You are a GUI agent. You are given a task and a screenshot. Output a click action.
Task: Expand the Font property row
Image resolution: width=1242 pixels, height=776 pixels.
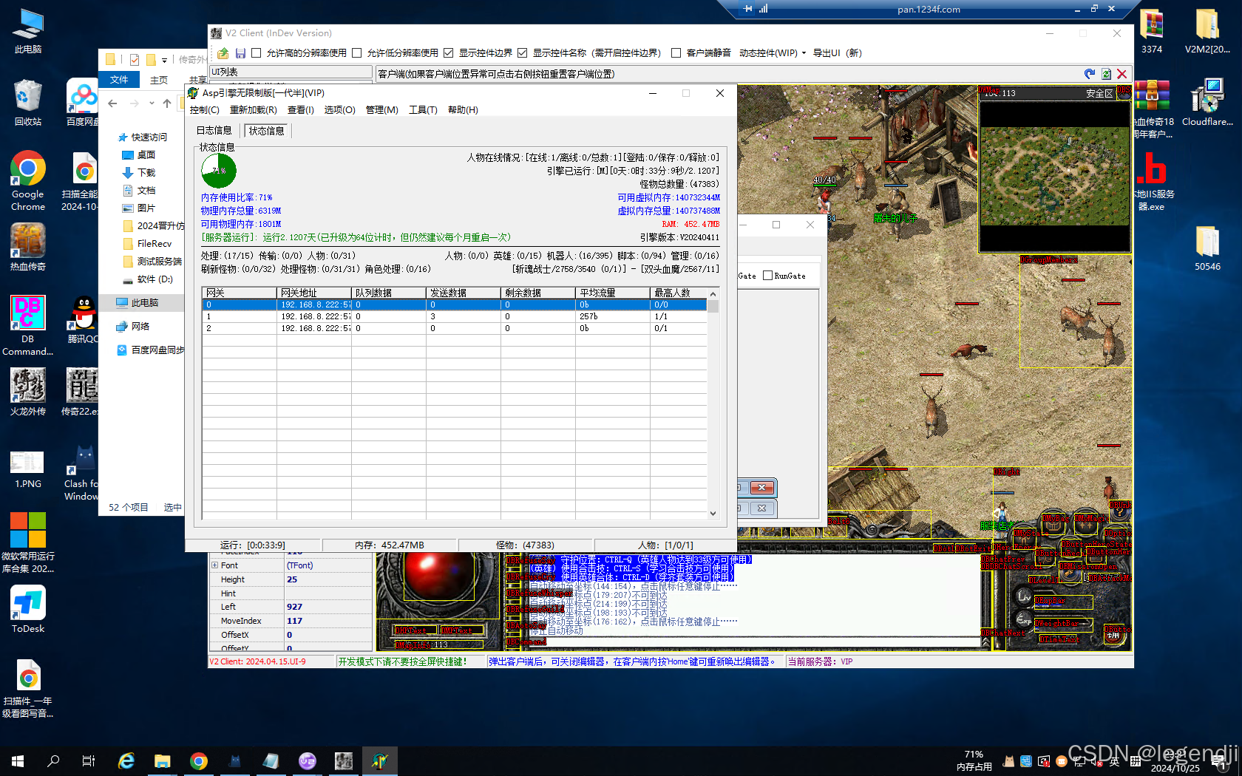(215, 565)
